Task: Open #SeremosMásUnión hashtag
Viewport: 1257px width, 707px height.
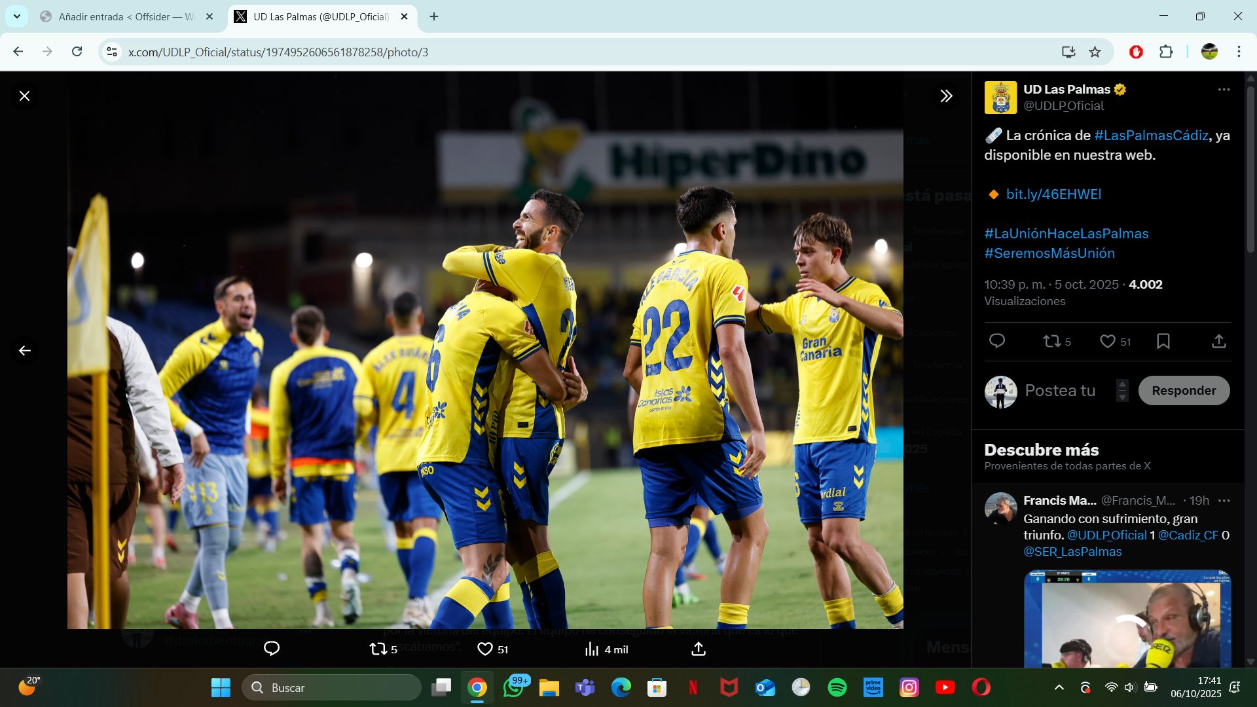Action: [x=1049, y=253]
